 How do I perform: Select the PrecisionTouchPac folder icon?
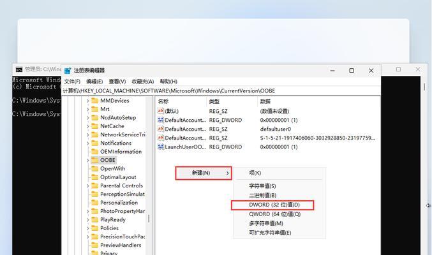pyautogui.click(x=95, y=237)
